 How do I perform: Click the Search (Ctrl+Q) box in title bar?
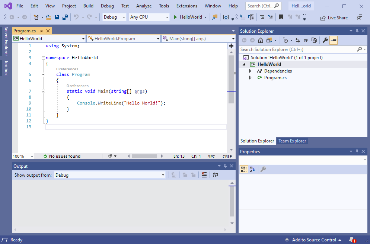tap(263, 6)
